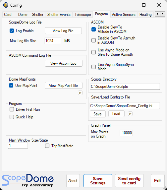Enable Use Async ScopeSync Mode
Screen dimensions: 167x190
click(x=93, y=67)
